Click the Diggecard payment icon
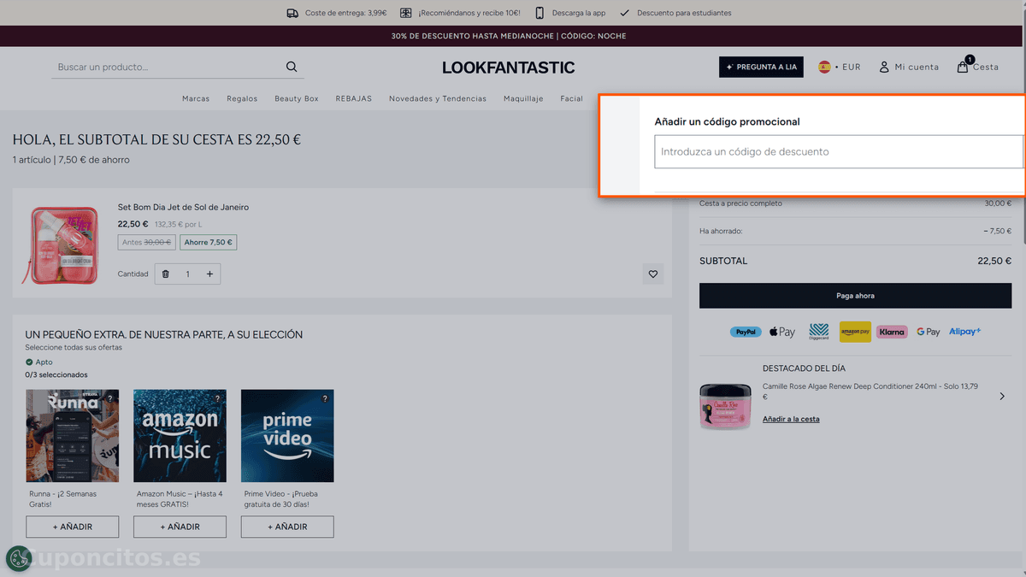Viewport: 1026px width, 577px height. click(x=819, y=332)
